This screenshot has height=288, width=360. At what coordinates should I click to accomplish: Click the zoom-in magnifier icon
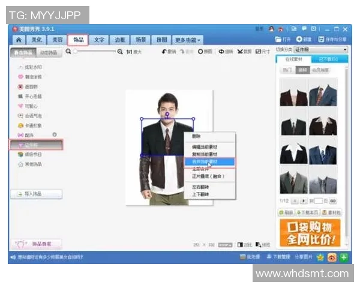click(x=120, y=52)
